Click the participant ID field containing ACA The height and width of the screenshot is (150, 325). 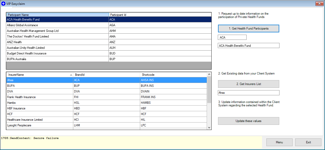coord(232,38)
